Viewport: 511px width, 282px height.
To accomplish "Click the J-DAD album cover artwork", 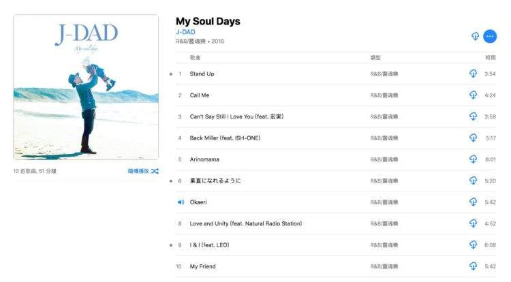I will [x=86, y=87].
